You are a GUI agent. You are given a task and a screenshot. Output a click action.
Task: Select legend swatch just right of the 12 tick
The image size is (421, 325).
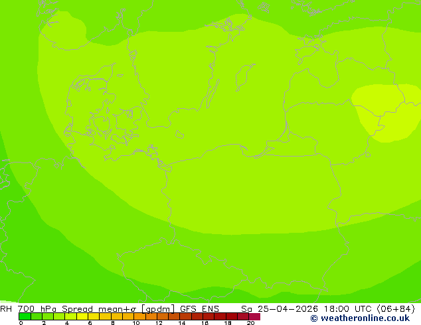[x=163, y=316]
